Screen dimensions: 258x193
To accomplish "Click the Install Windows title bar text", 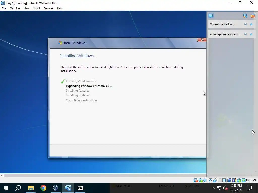I will (75, 43).
